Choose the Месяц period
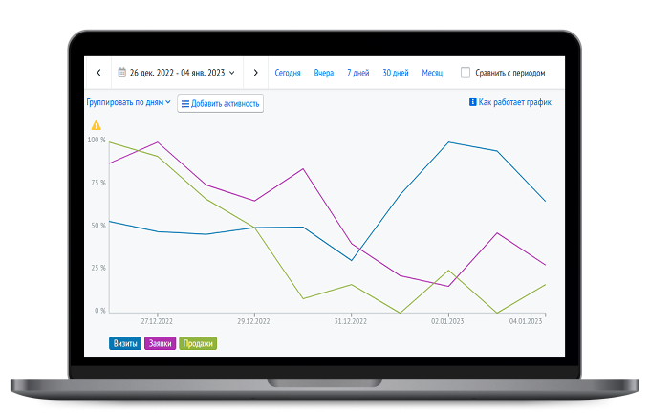Screen dimensions: 650x413 point(432,73)
